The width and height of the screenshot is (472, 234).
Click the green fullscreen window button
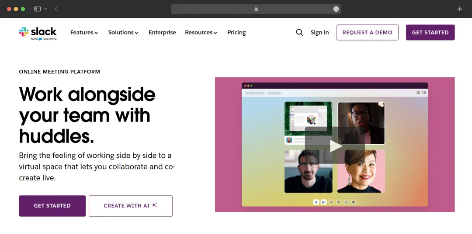[23, 9]
